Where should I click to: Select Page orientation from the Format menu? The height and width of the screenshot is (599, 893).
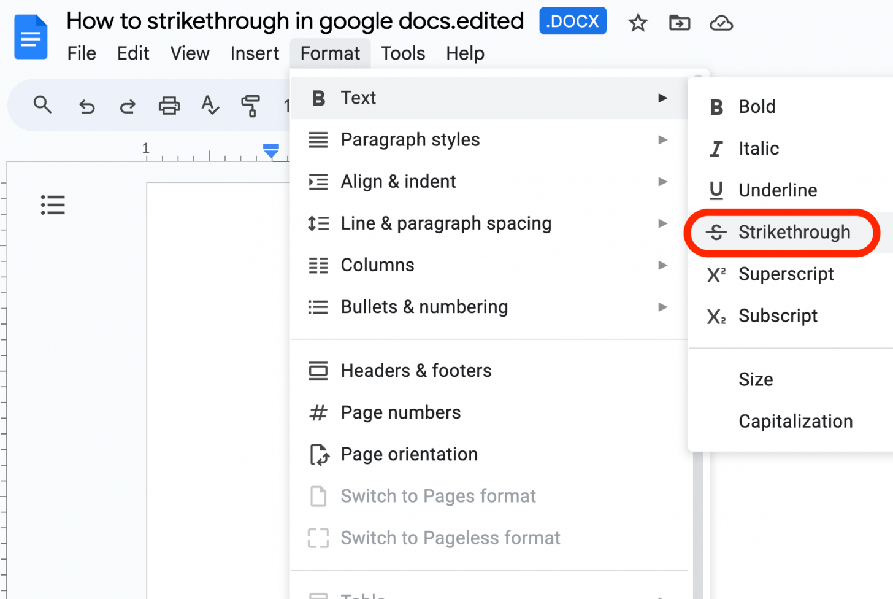click(x=408, y=454)
